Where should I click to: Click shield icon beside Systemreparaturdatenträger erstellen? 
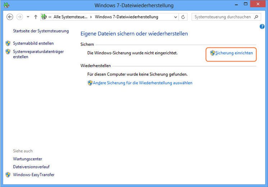[8, 51]
